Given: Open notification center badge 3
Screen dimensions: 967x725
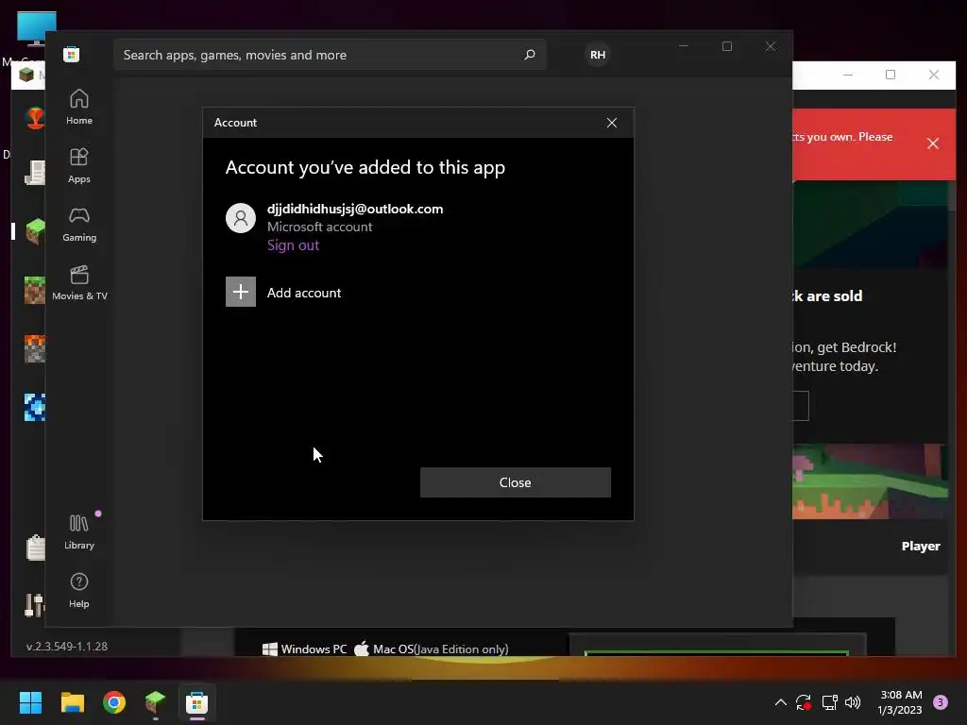Looking at the screenshot, I should pos(941,702).
